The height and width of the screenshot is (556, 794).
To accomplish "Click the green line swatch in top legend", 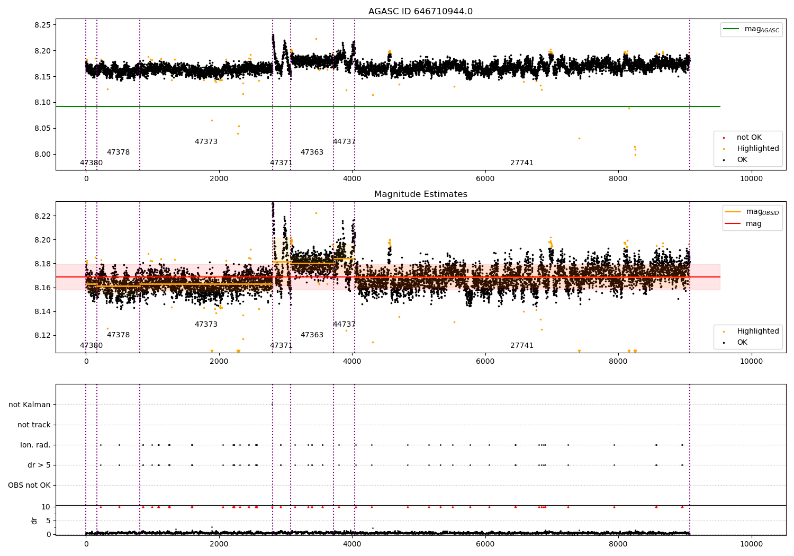I will pyautogui.click(x=731, y=29).
